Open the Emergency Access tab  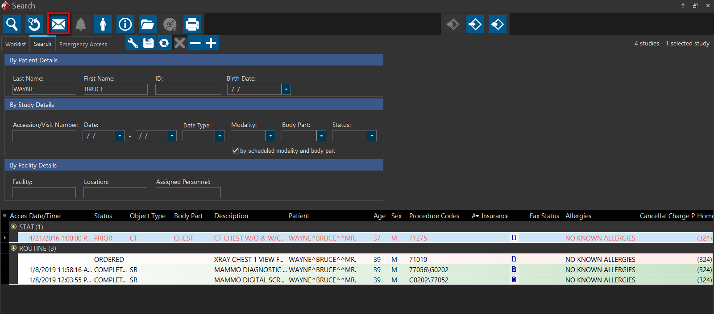point(83,44)
